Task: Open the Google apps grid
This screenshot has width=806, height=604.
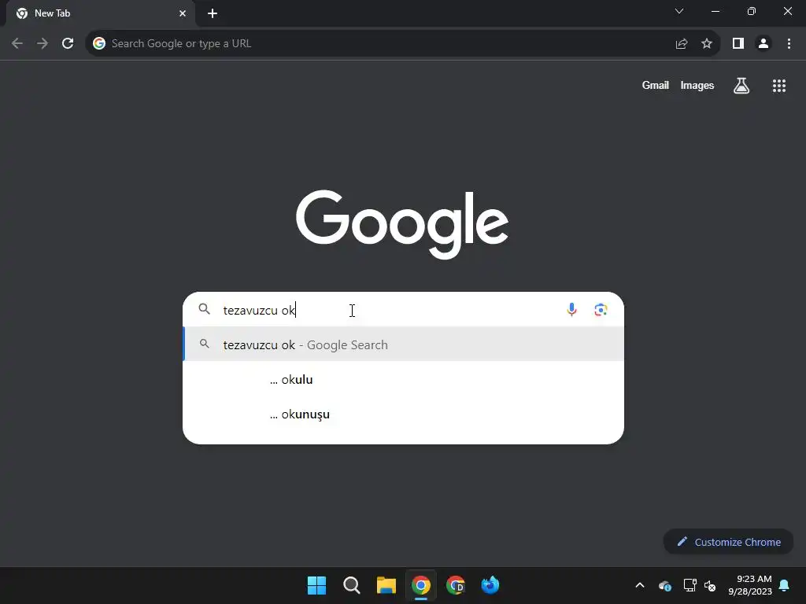Action: click(778, 86)
